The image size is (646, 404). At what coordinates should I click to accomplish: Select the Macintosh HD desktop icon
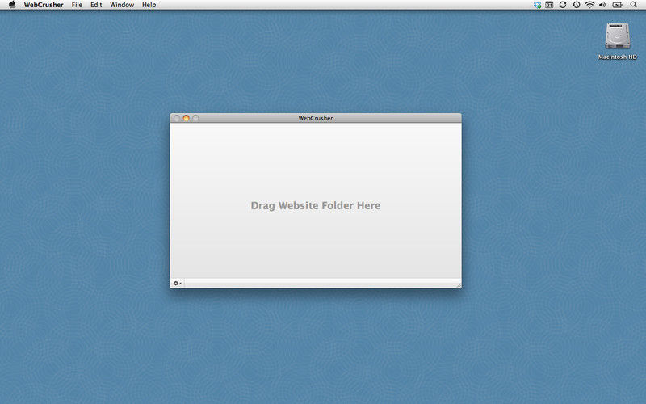point(617,41)
